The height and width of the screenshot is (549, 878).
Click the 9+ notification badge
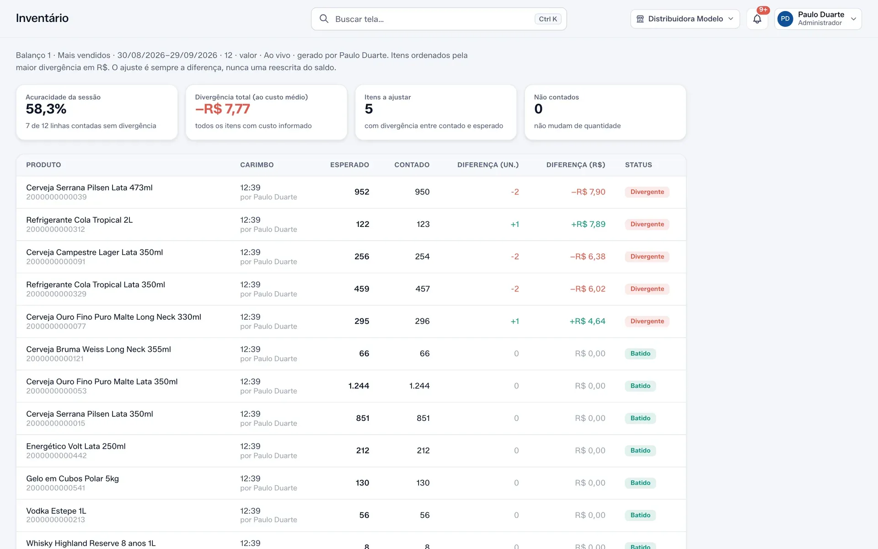point(763,10)
